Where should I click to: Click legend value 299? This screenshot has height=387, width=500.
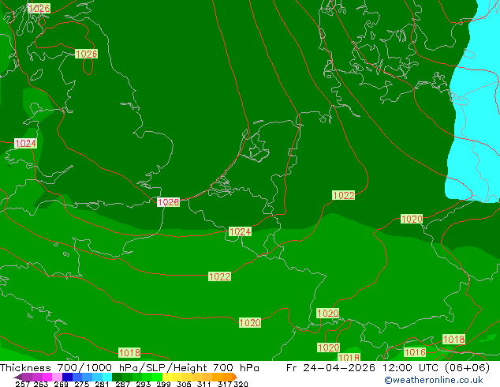click(x=163, y=384)
